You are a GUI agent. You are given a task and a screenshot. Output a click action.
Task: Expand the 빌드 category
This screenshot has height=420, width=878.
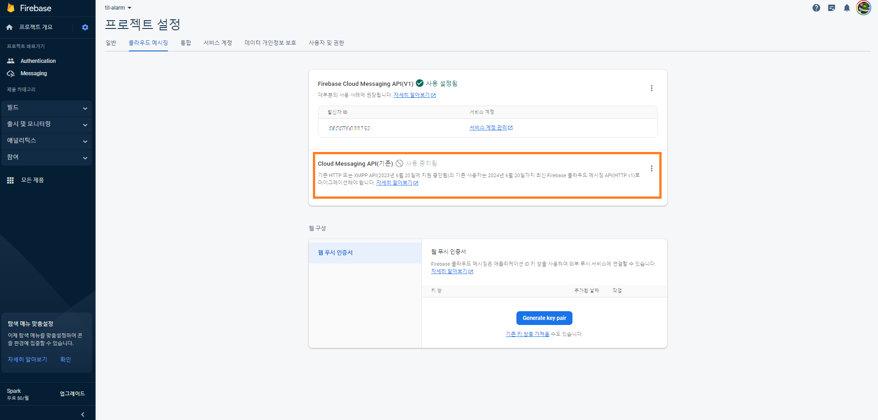click(x=47, y=108)
